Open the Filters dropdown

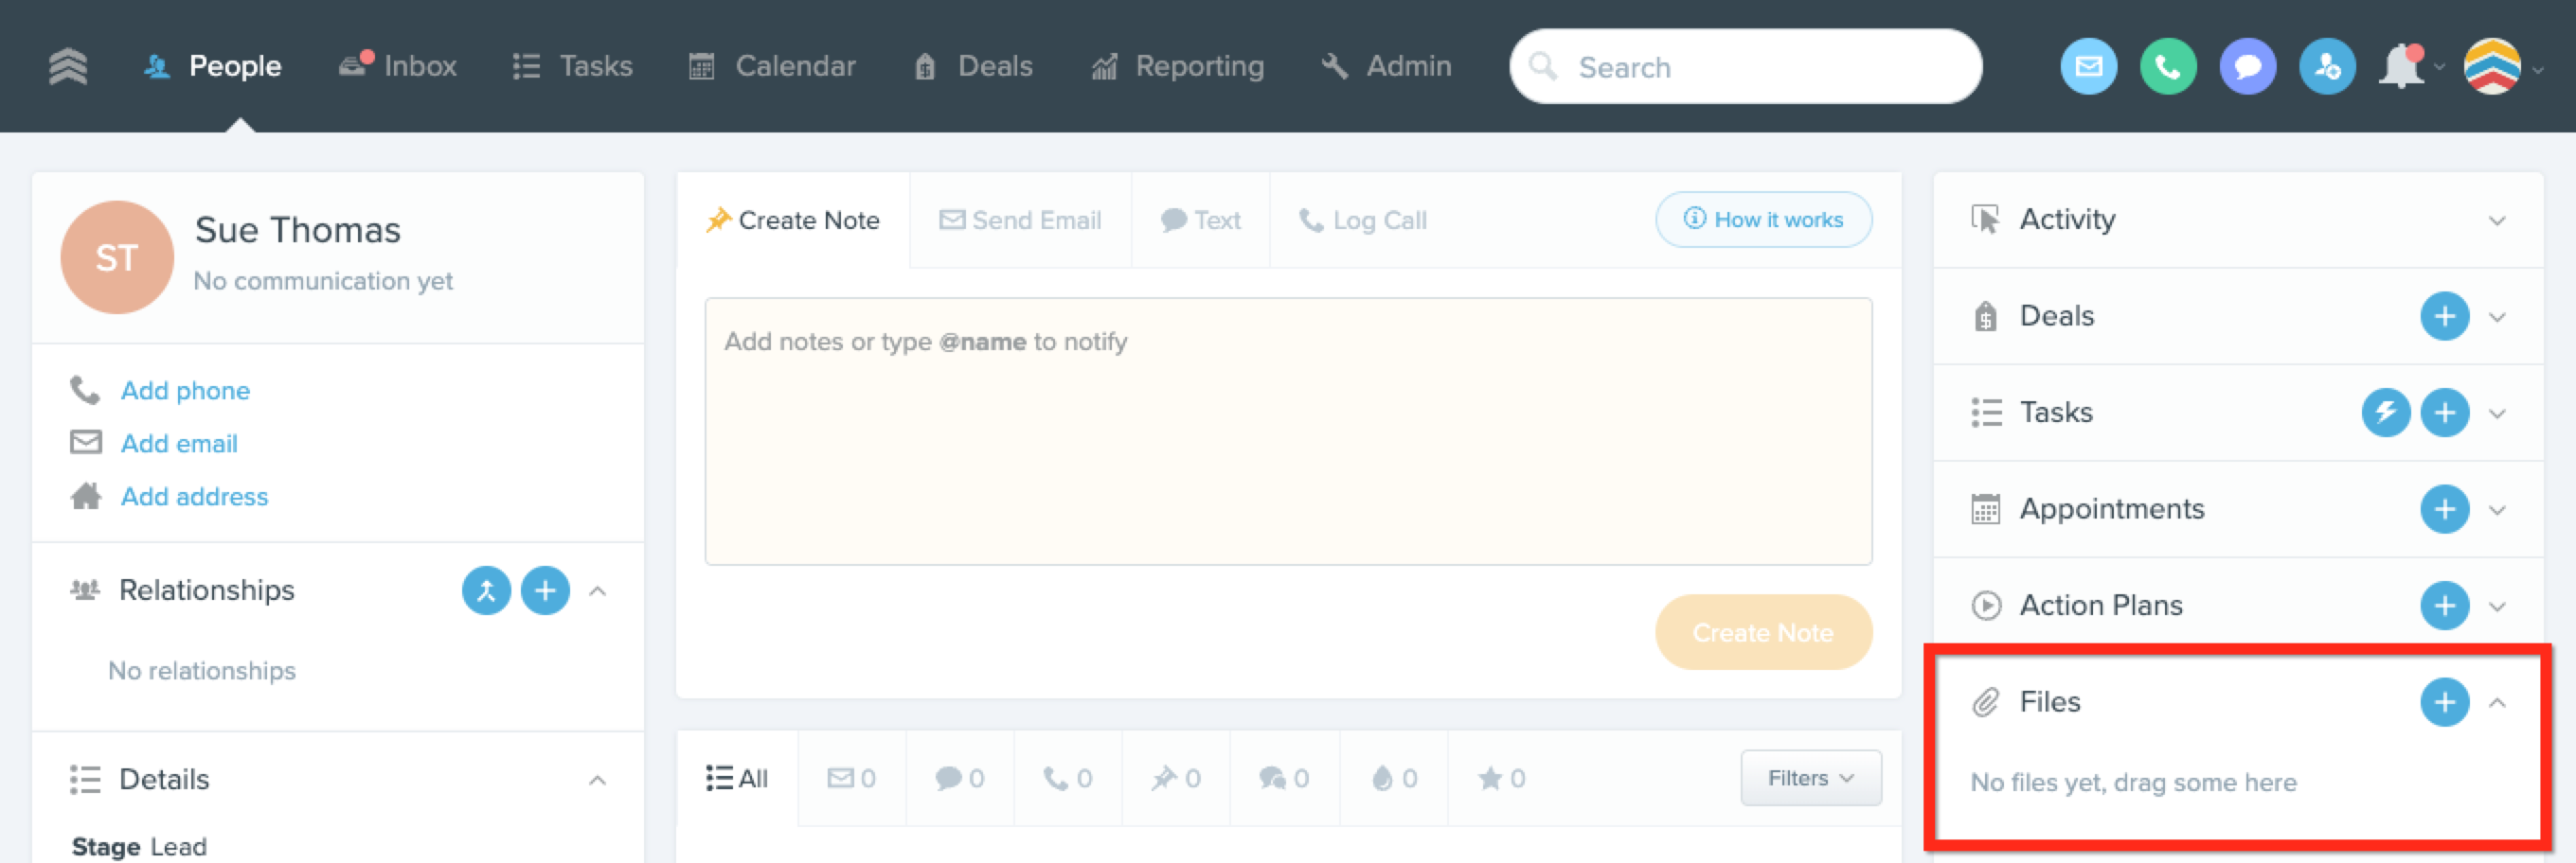1810,778
